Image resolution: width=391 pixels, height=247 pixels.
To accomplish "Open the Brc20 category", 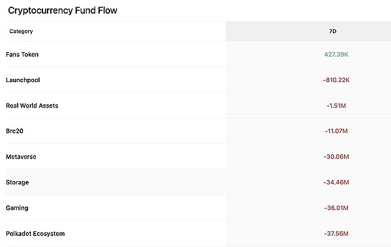I will click(14, 131).
